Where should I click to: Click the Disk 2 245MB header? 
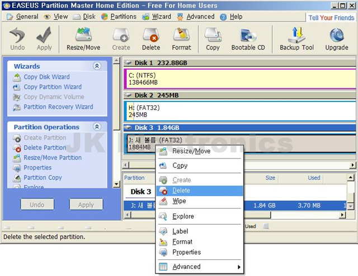pyautogui.click(x=239, y=95)
